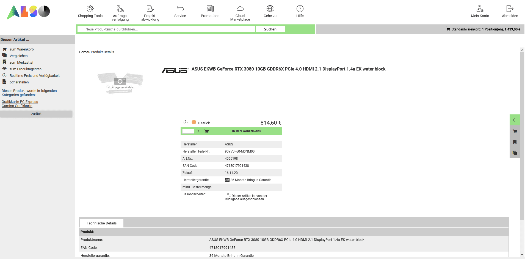
Task: Open the Shopping Tools gear icon
Action: coord(90,9)
